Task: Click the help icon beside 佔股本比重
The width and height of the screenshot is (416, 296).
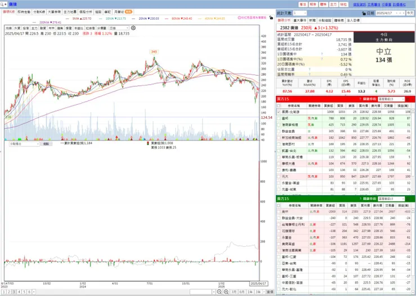Action: [x=309, y=69]
